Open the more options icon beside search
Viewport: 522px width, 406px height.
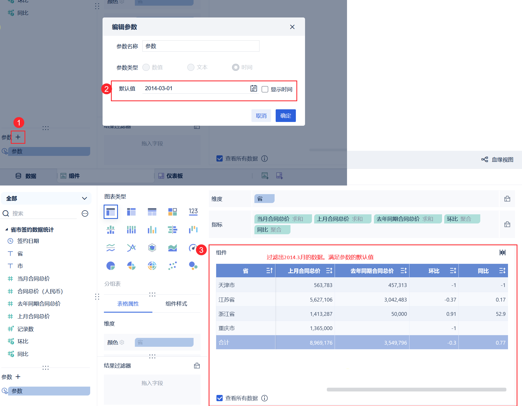[x=85, y=213]
